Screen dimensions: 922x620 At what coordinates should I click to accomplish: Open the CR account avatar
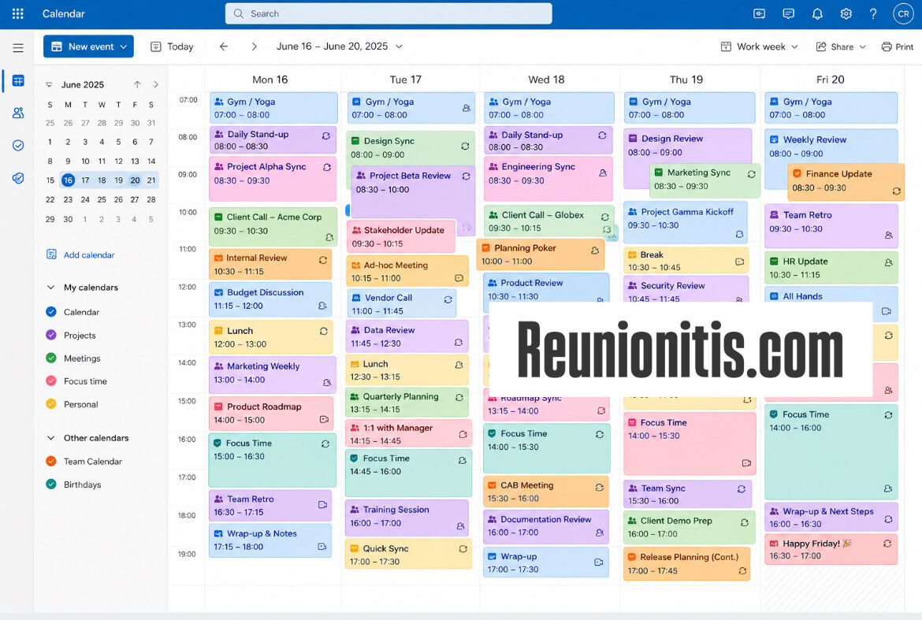[903, 13]
